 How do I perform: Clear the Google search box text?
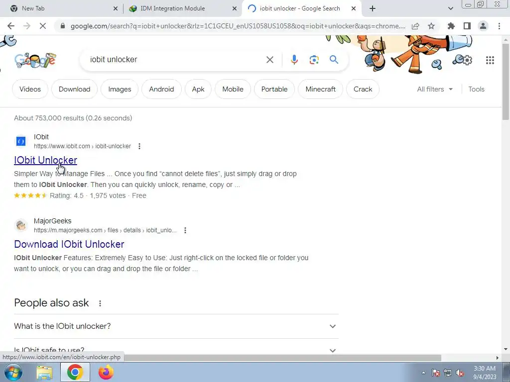point(269,60)
